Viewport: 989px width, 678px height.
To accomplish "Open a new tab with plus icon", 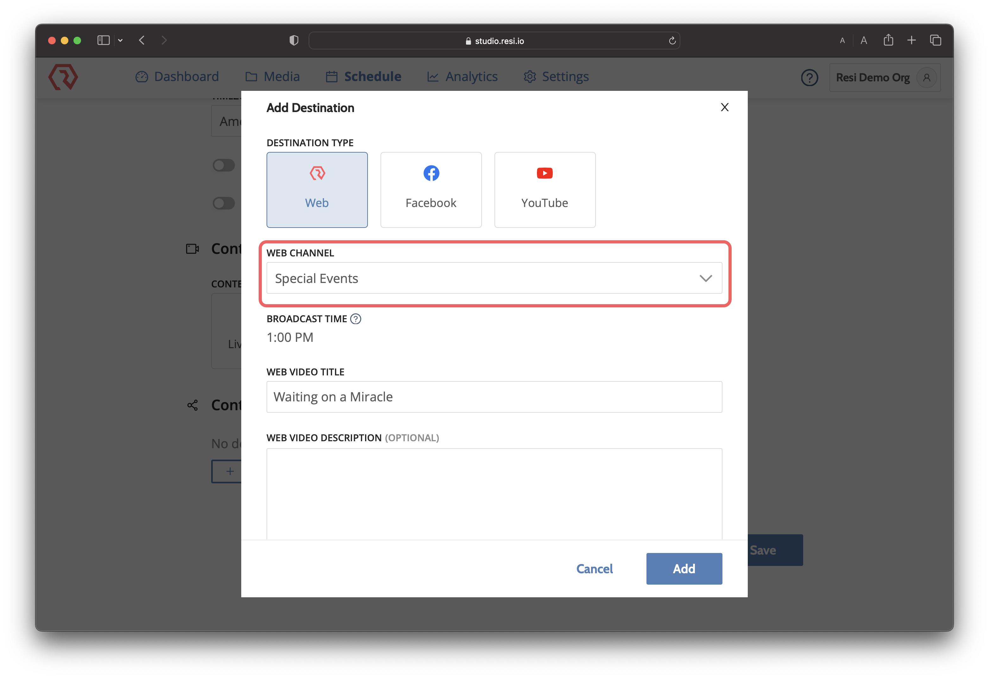I will [x=911, y=41].
